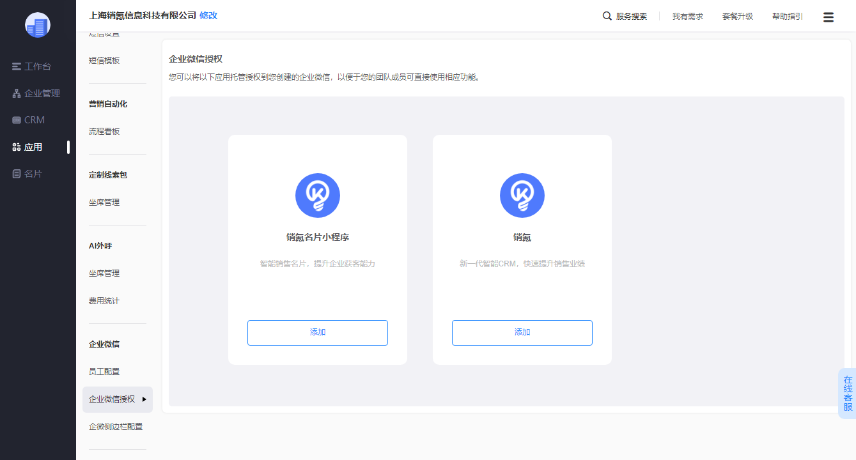The height and width of the screenshot is (460, 856).
Task: Click the company logo avatar icon
Action: click(x=38, y=25)
